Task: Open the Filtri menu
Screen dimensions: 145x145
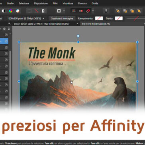Action: pyautogui.click(x=55, y=3)
